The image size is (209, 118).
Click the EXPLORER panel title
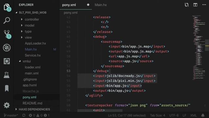pos(26,5)
